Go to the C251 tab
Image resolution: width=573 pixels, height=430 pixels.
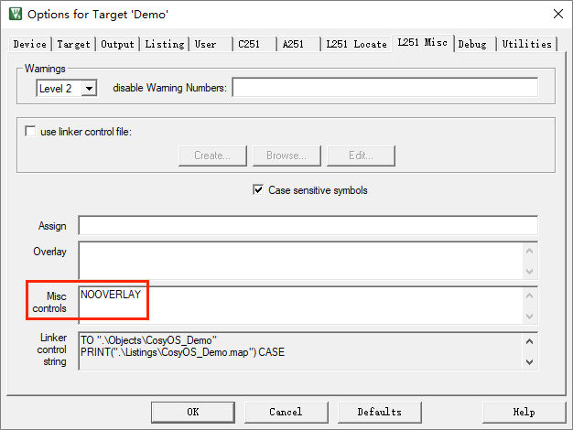point(252,44)
